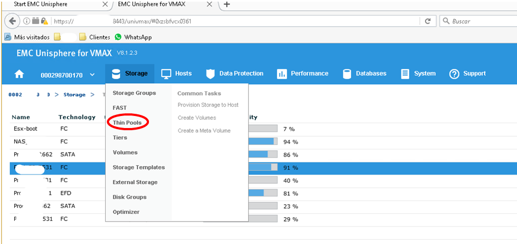Open Thin Pools from the Storage menu
The height and width of the screenshot is (244, 517).
pyautogui.click(x=127, y=123)
